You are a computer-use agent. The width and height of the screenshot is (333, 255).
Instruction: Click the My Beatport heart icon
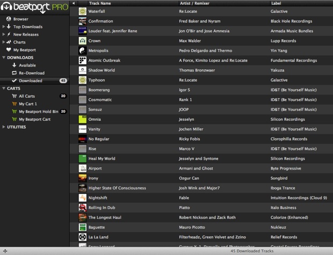pyautogui.click(x=9, y=50)
